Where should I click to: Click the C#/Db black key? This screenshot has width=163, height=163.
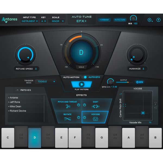[x=21, y=136]
